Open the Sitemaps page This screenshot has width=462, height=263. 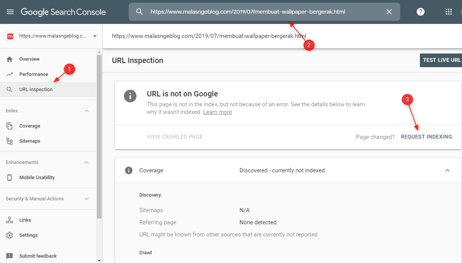48,141
